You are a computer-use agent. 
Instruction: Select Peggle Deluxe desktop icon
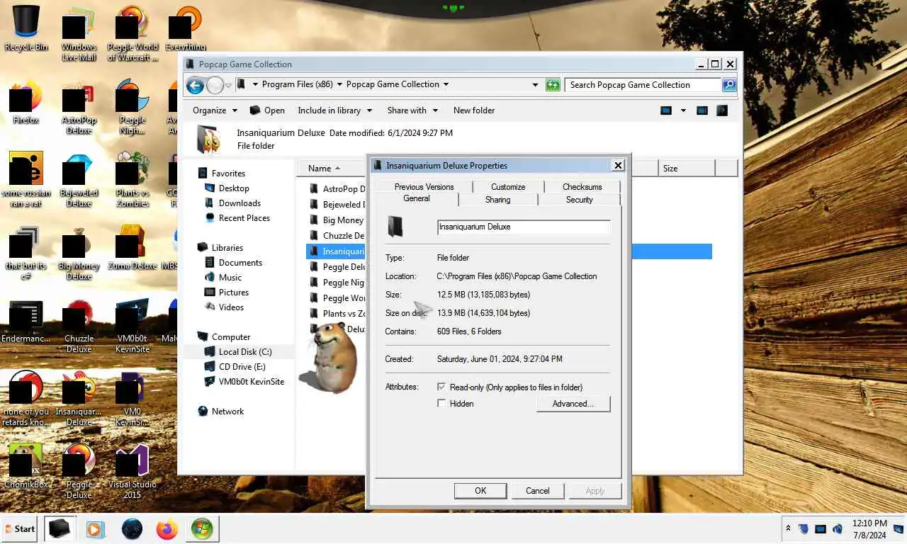(79, 471)
